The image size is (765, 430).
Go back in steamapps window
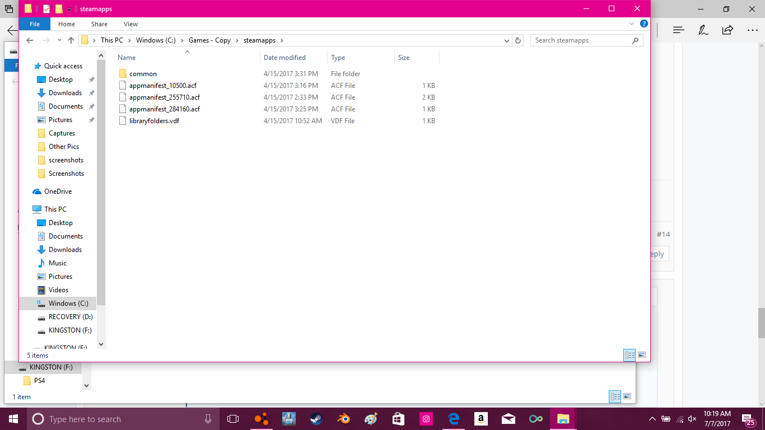pos(30,40)
